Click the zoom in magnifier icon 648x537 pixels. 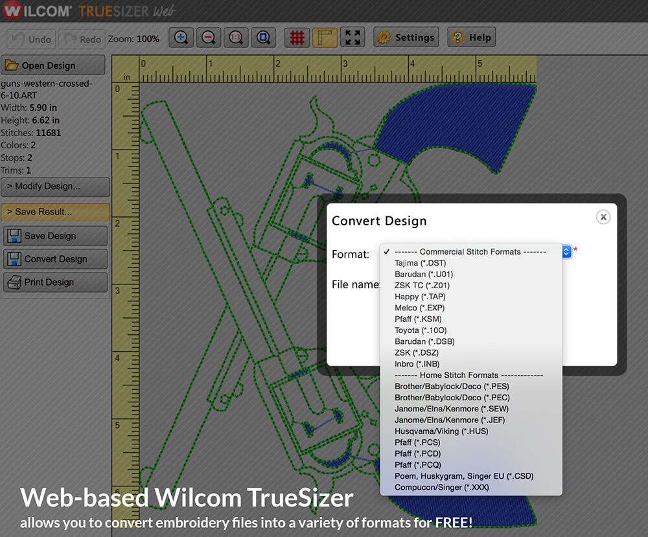click(181, 38)
